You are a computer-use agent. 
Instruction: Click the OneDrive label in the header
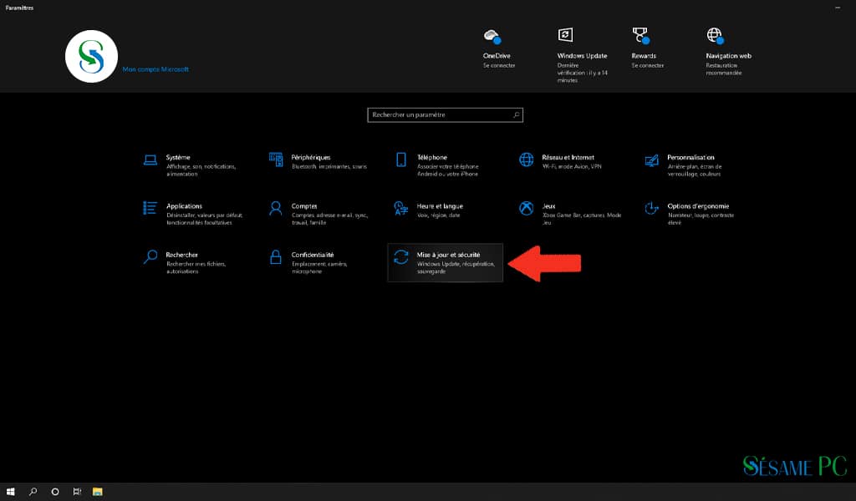(x=497, y=56)
